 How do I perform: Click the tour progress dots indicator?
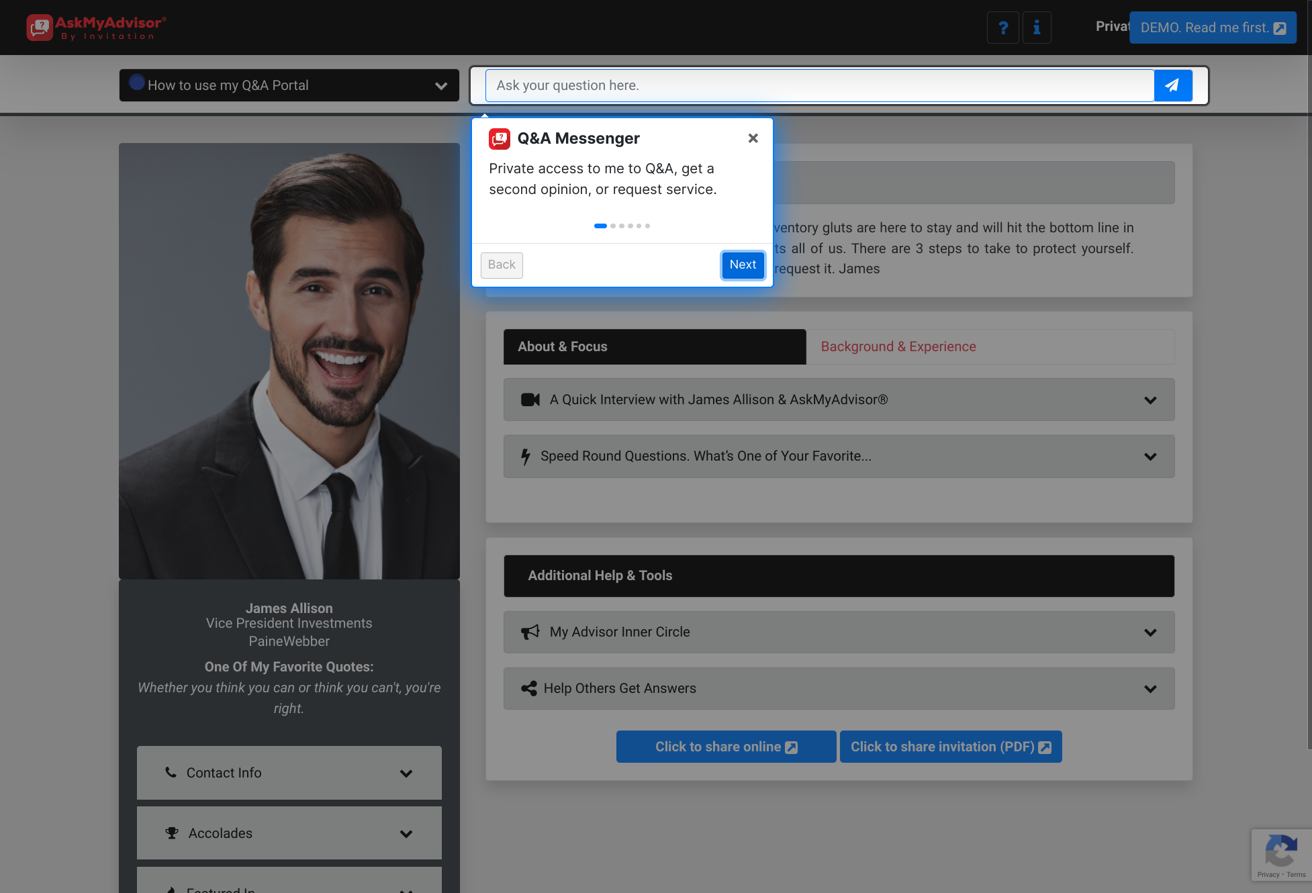click(622, 226)
